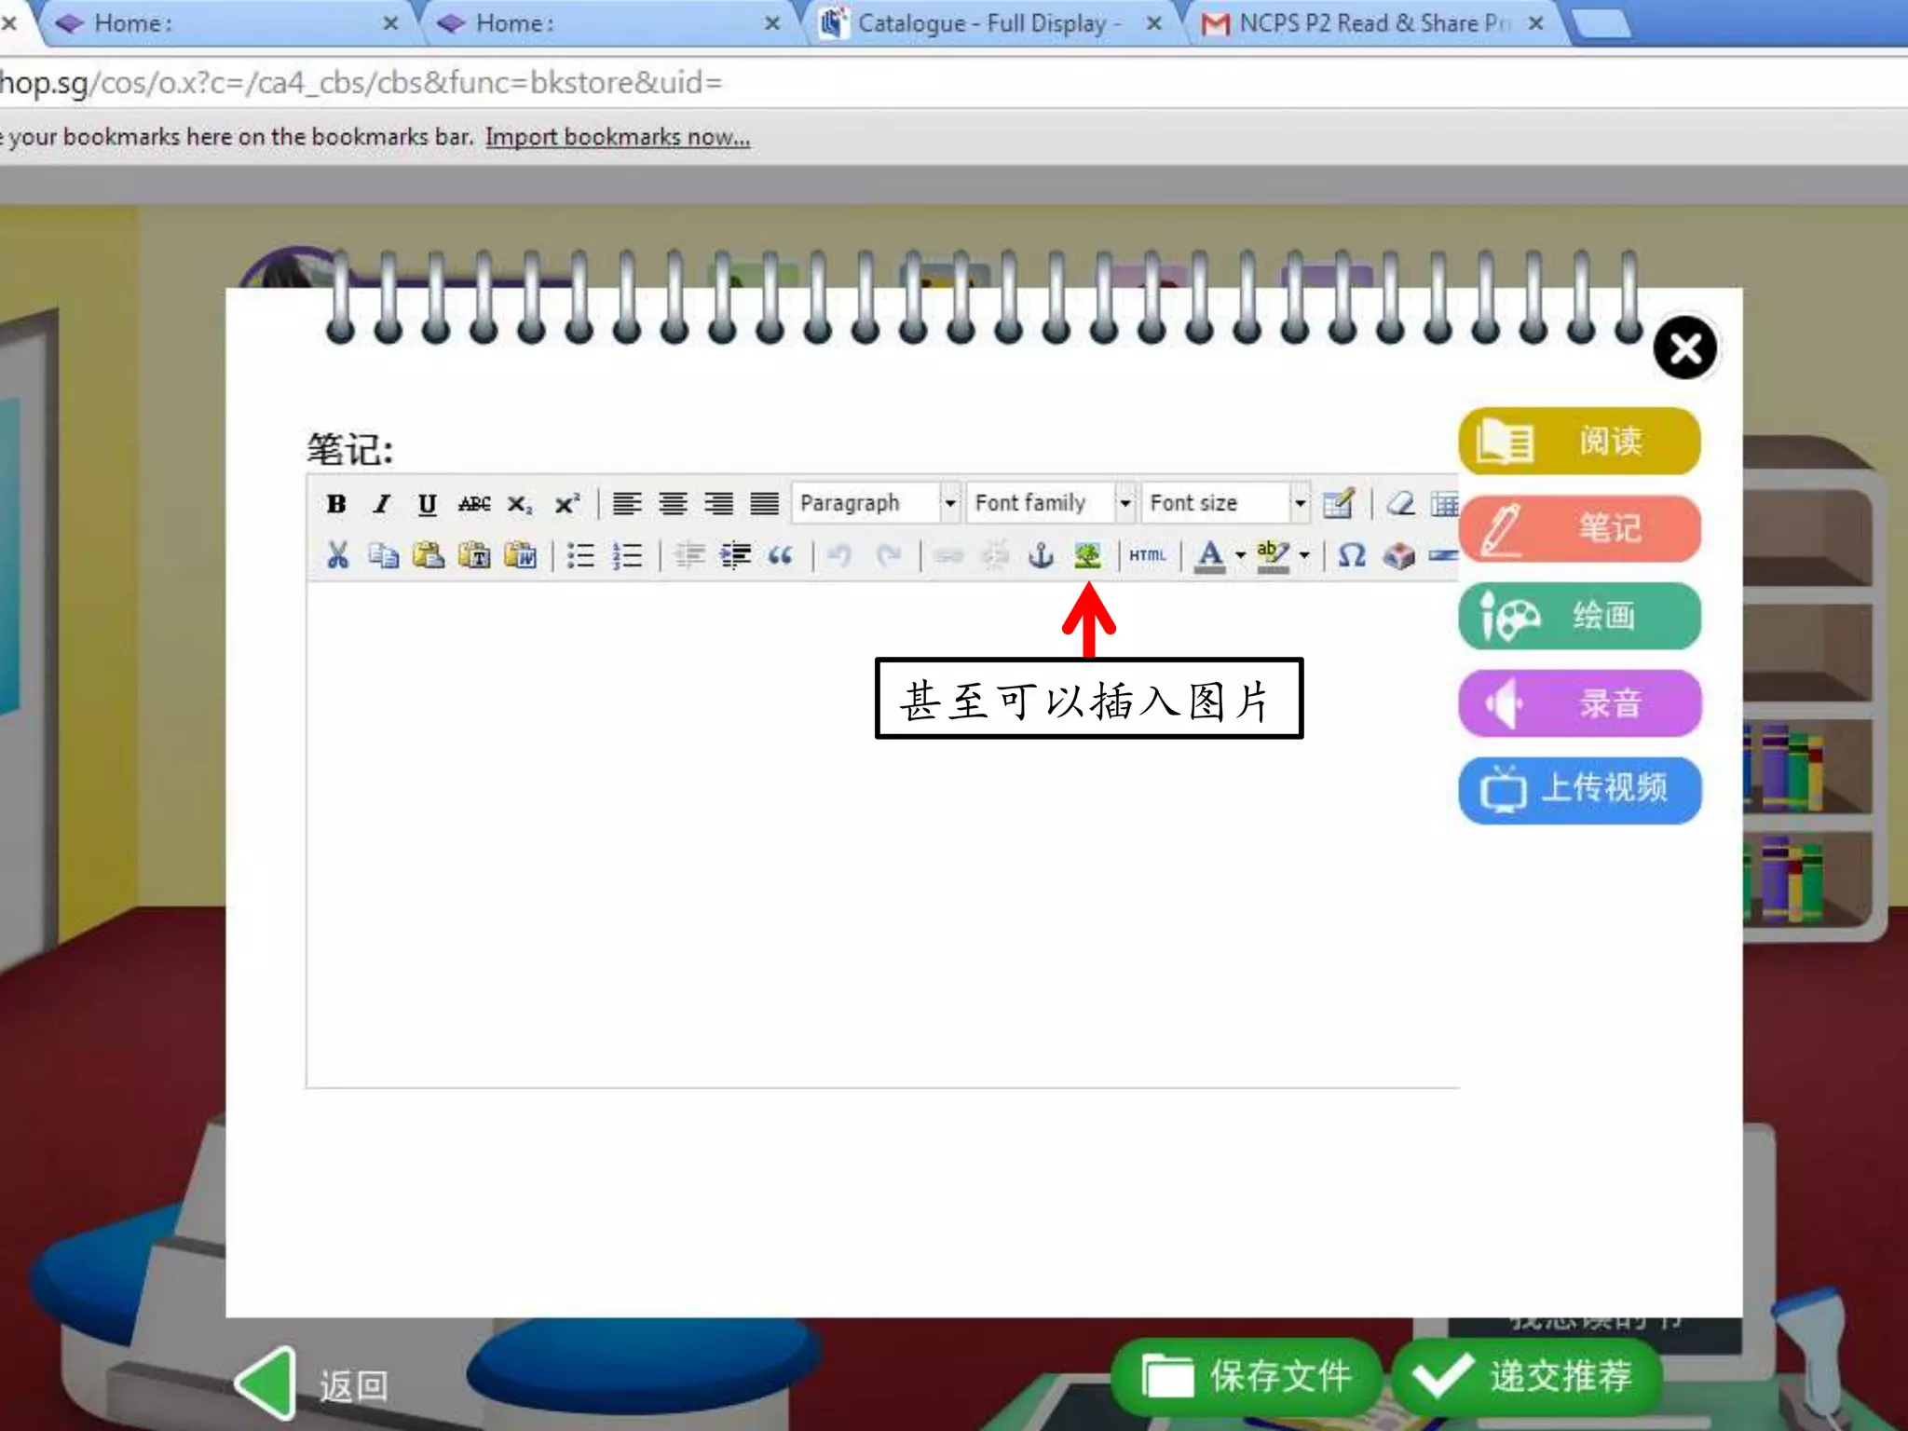Open the Paragraph format dropdown
This screenshot has height=1431, width=1908.
tap(876, 503)
